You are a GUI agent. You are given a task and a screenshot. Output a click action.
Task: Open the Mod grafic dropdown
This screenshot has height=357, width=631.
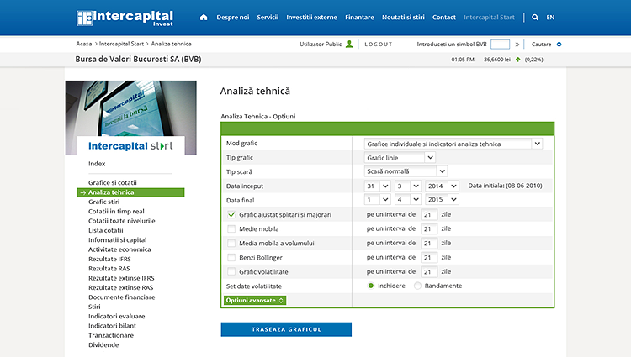(453, 144)
